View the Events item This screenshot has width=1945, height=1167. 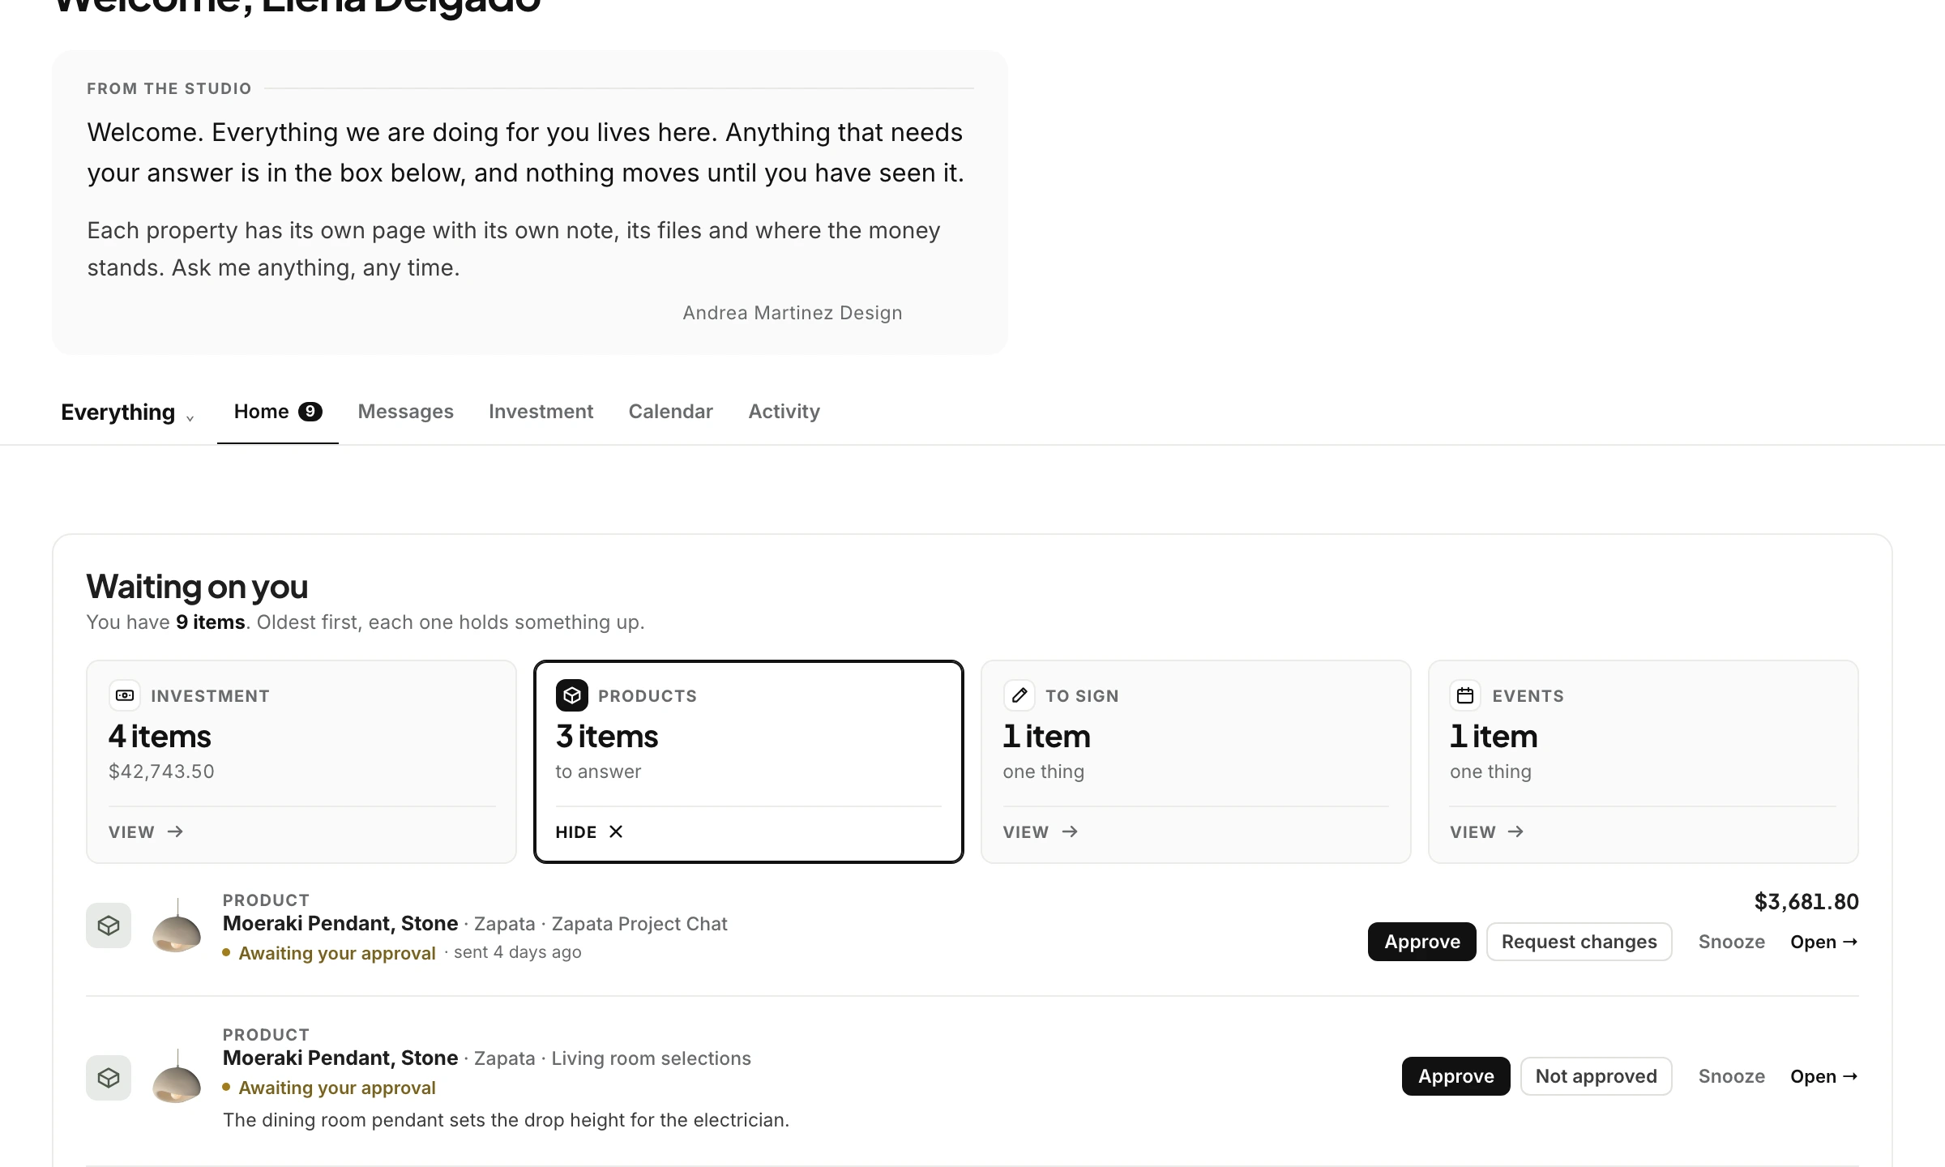pyautogui.click(x=1487, y=832)
